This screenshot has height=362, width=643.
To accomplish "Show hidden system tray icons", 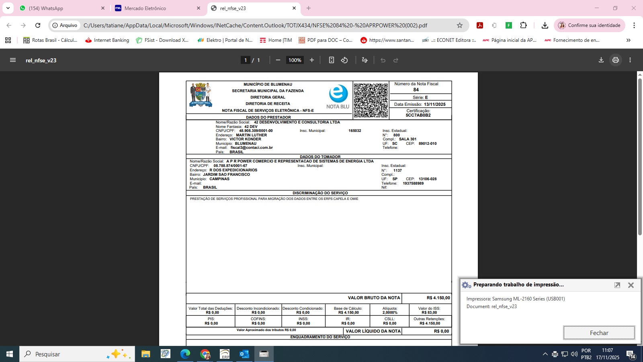I will (545, 354).
